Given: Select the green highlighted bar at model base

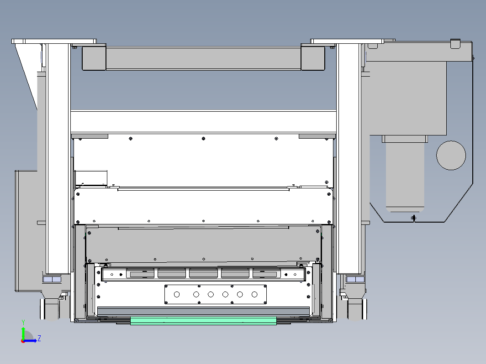Looking at the screenshot, I should tap(203, 321).
